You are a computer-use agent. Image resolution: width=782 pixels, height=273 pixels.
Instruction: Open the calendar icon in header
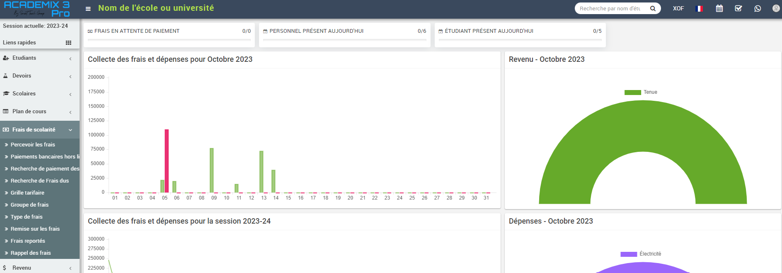(719, 8)
